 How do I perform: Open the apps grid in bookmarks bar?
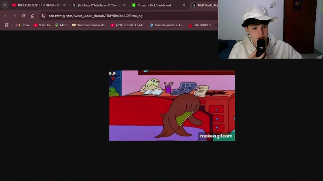(x=7, y=25)
